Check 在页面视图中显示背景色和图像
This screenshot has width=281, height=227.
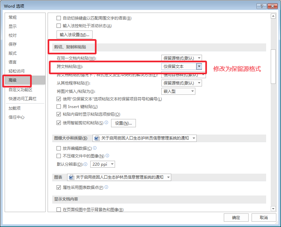[59, 209]
